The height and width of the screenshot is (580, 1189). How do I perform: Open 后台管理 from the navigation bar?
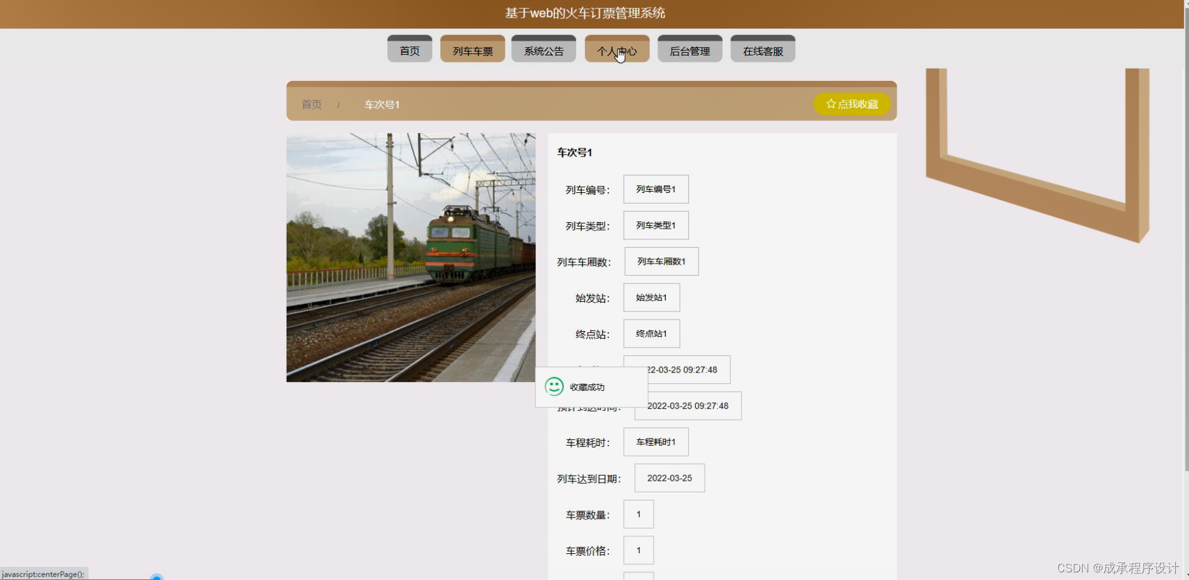689,50
